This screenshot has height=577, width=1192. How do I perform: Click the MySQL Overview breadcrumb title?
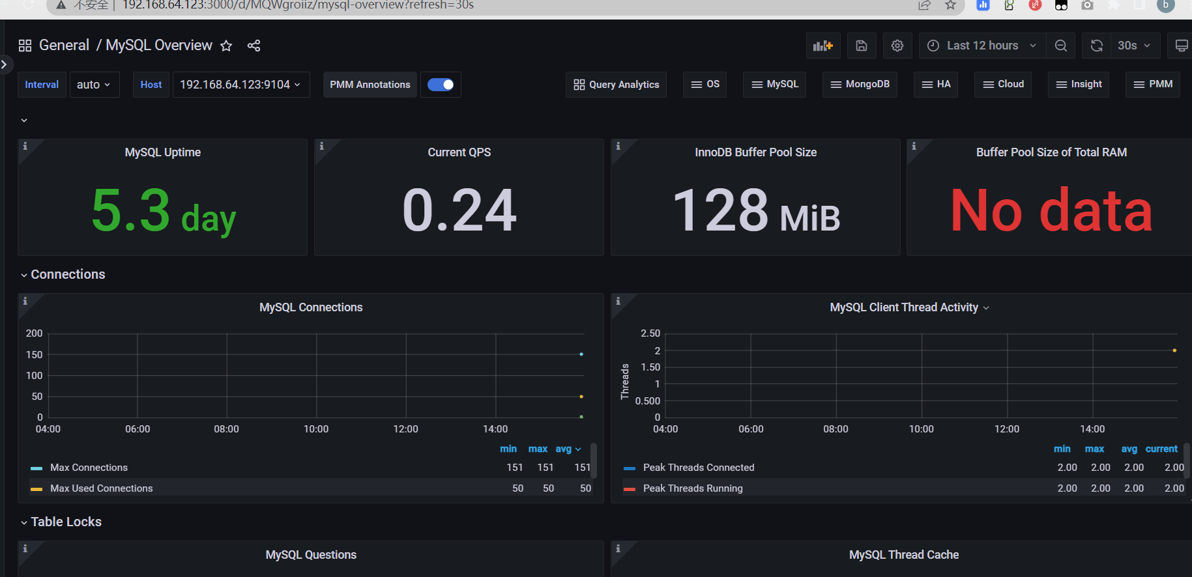159,46
